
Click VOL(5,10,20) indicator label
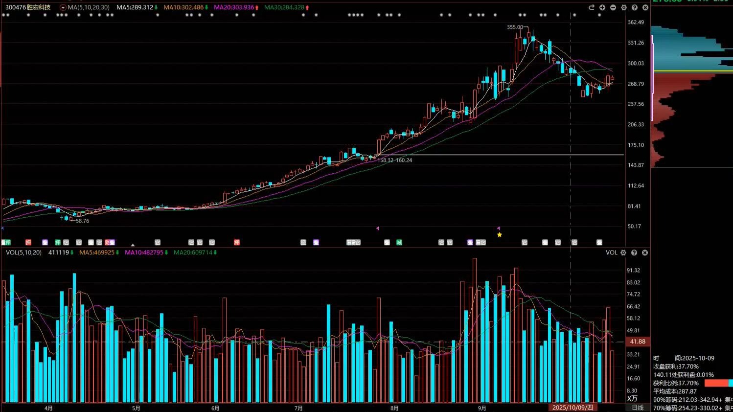point(23,252)
